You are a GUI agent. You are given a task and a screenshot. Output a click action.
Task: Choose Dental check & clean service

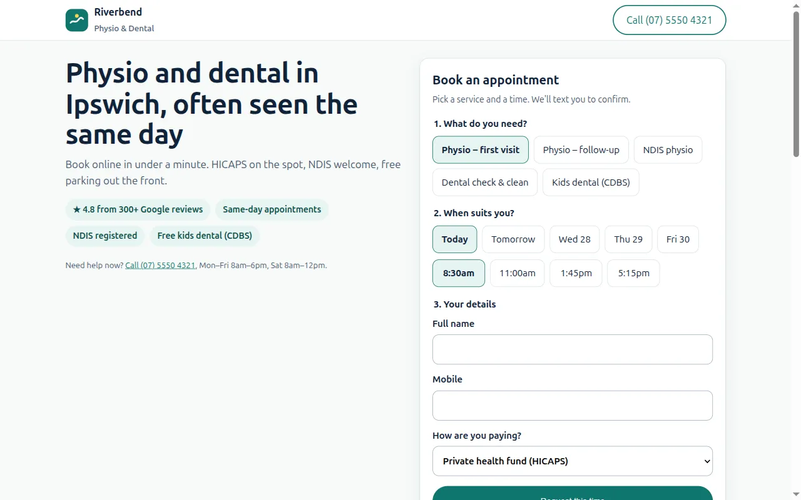[485, 182]
